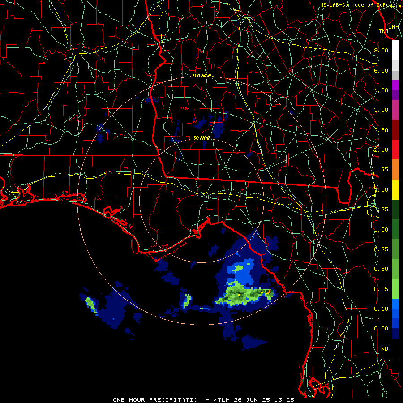The image size is (403, 403).
Task: Click the 8.00 legend value
Action: click(381, 50)
